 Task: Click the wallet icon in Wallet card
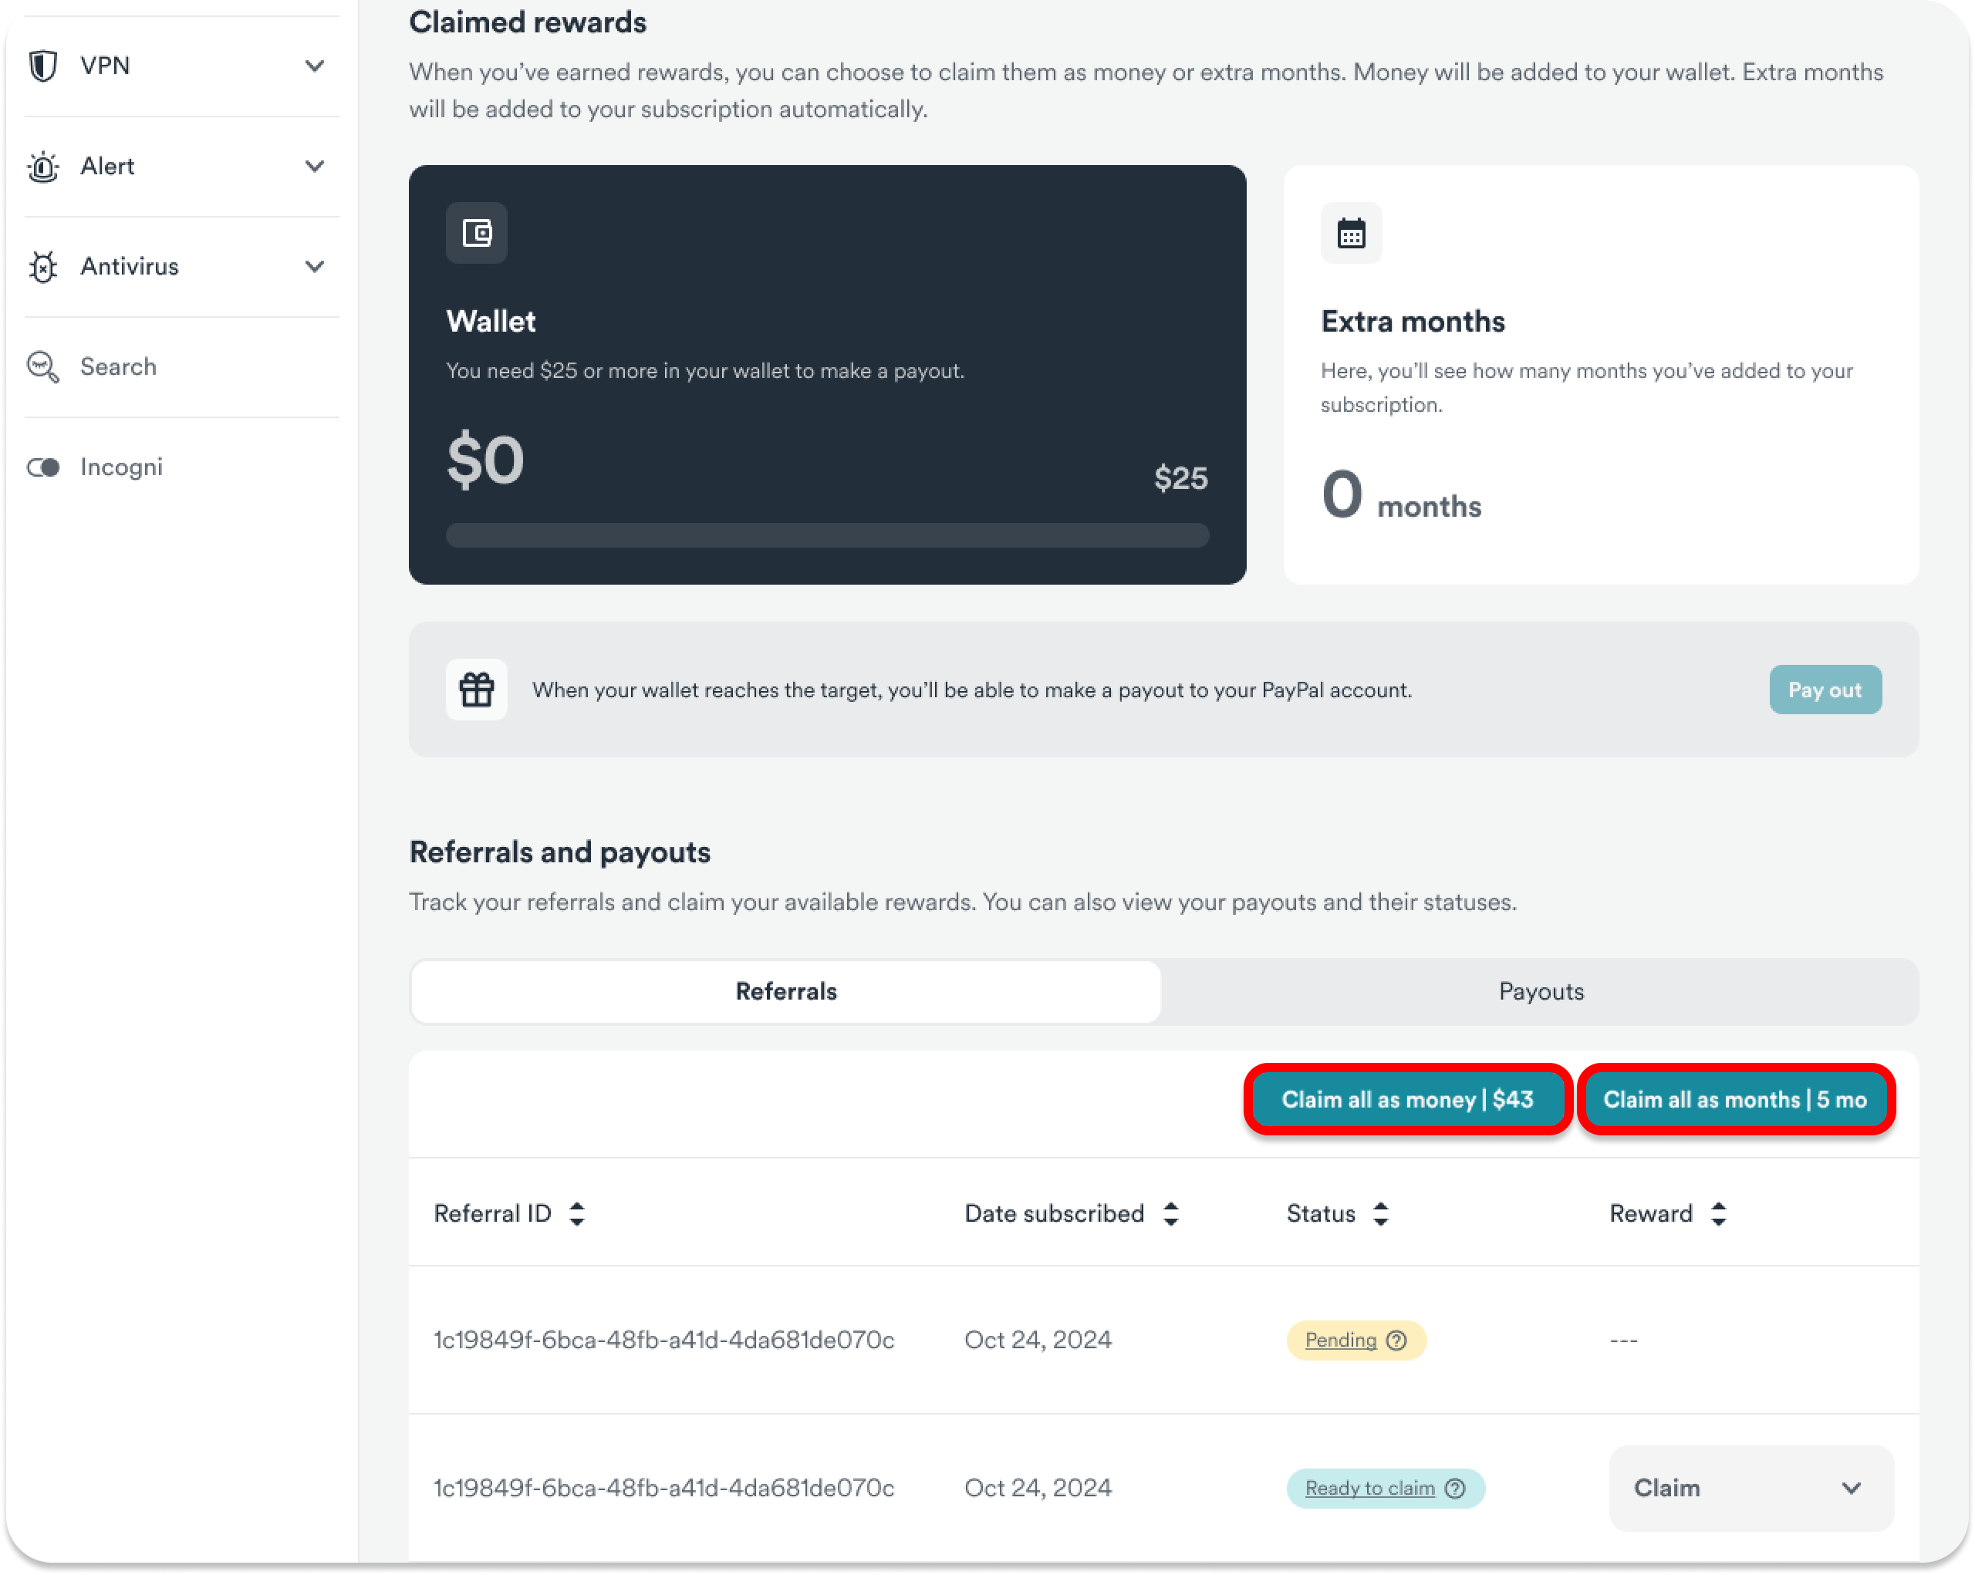(476, 234)
